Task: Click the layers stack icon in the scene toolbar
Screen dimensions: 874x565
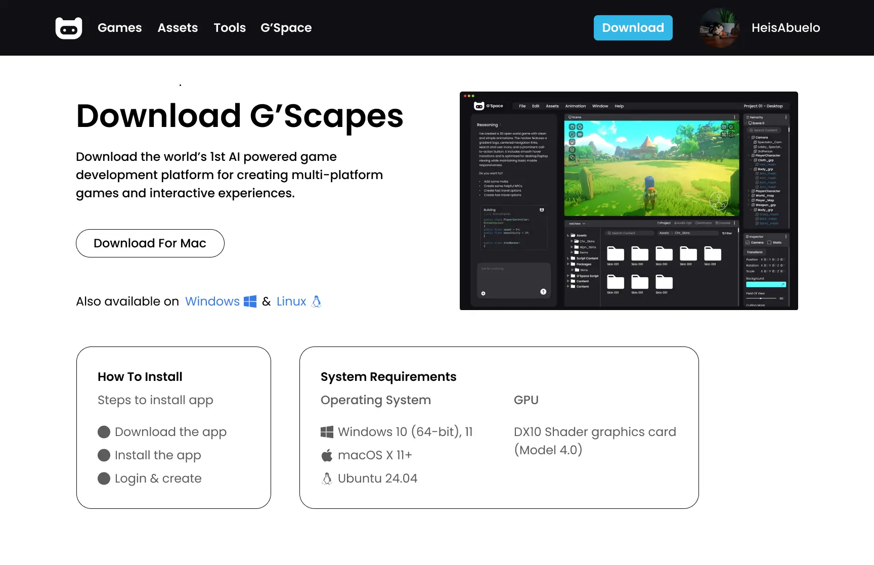Action: [572, 150]
